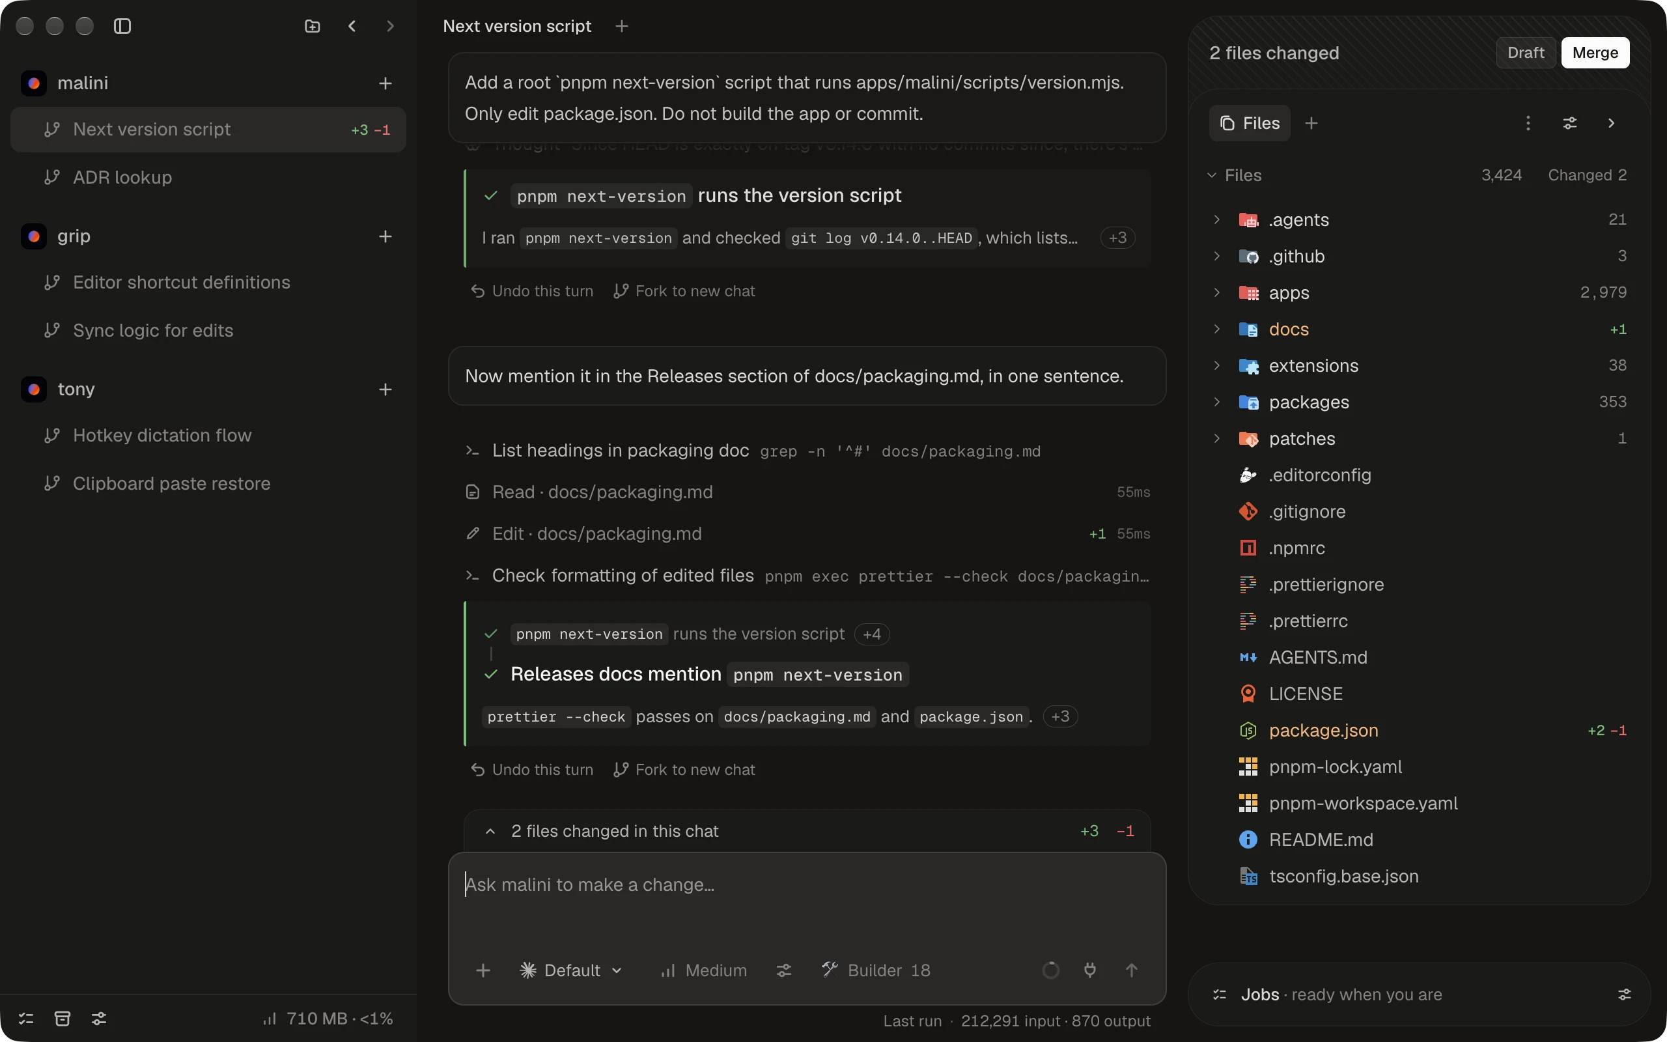Collapse right panel with chevron arrow
Screen dimensions: 1667x1042
click(1611, 123)
